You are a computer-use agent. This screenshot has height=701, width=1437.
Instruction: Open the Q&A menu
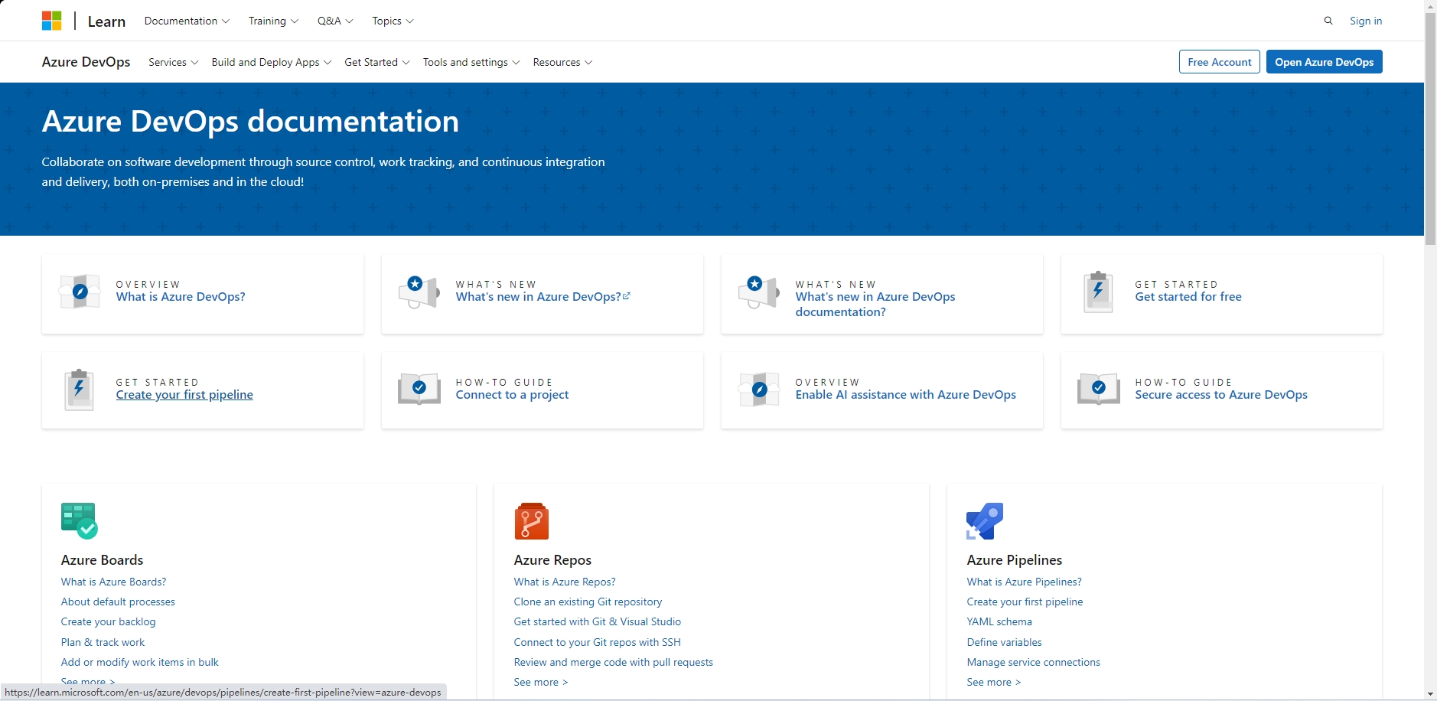[334, 21]
